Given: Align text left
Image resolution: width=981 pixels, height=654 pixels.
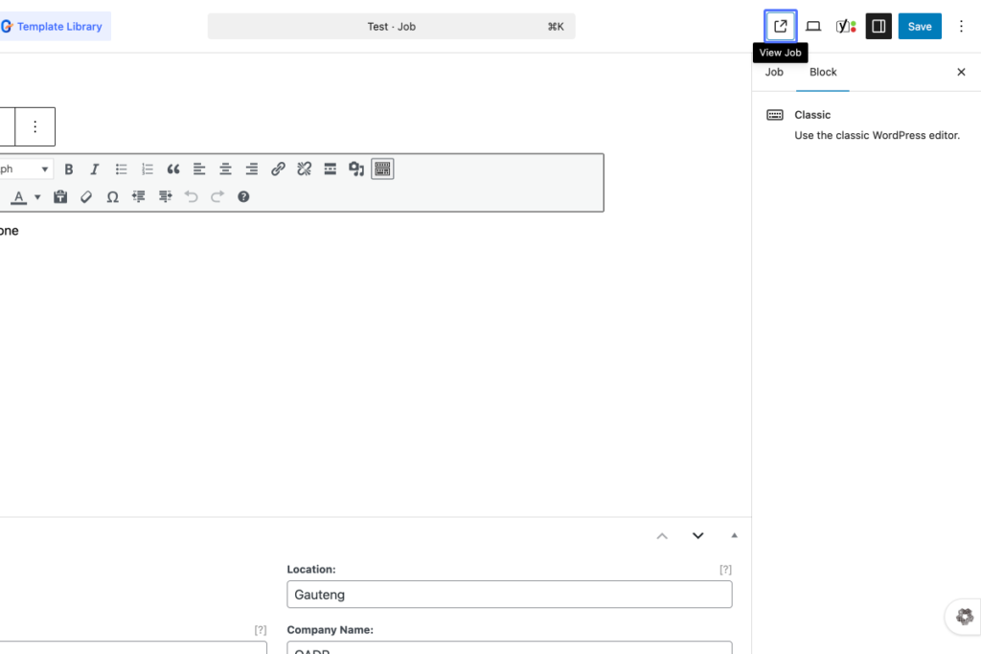Looking at the screenshot, I should point(199,169).
